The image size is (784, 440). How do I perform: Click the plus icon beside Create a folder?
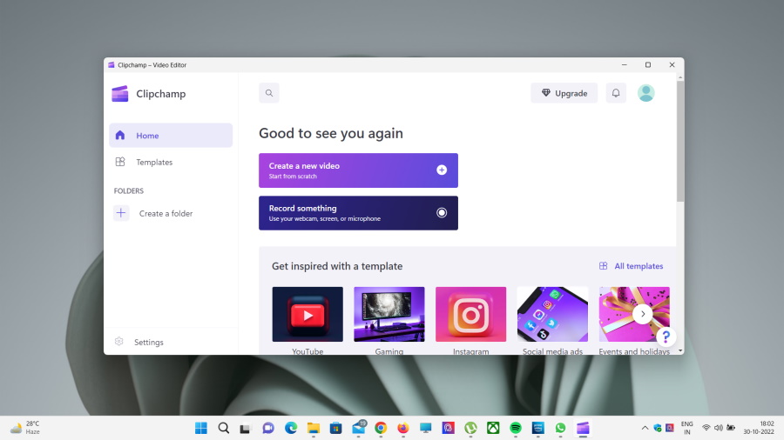(121, 213)
